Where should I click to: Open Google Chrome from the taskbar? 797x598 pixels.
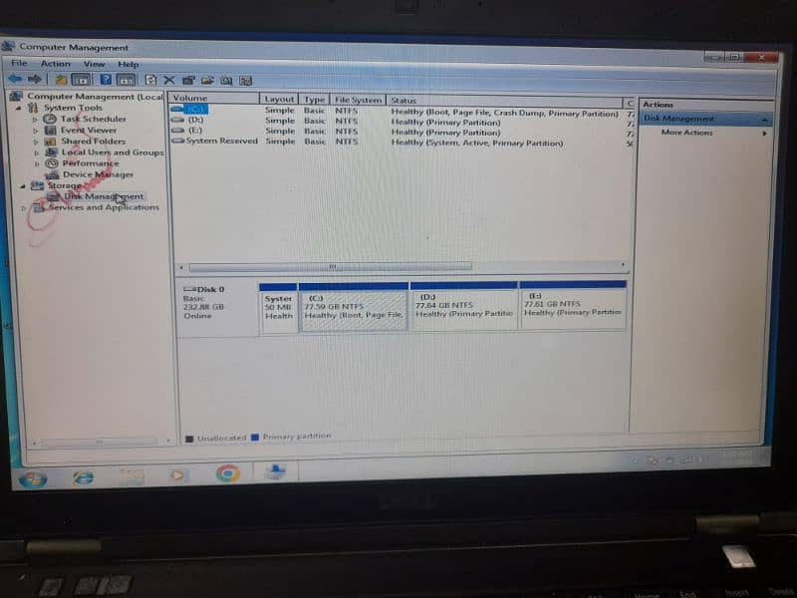point(228,473)
